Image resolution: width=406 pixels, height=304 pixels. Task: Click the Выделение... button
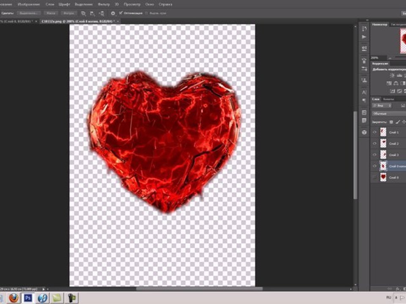(x=29, y=13)
